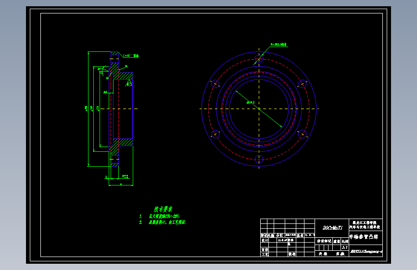The height and width of the screenshot is (270, 417).
Task: Select the lower hatched region of the section view
Action: click(122, 147)
